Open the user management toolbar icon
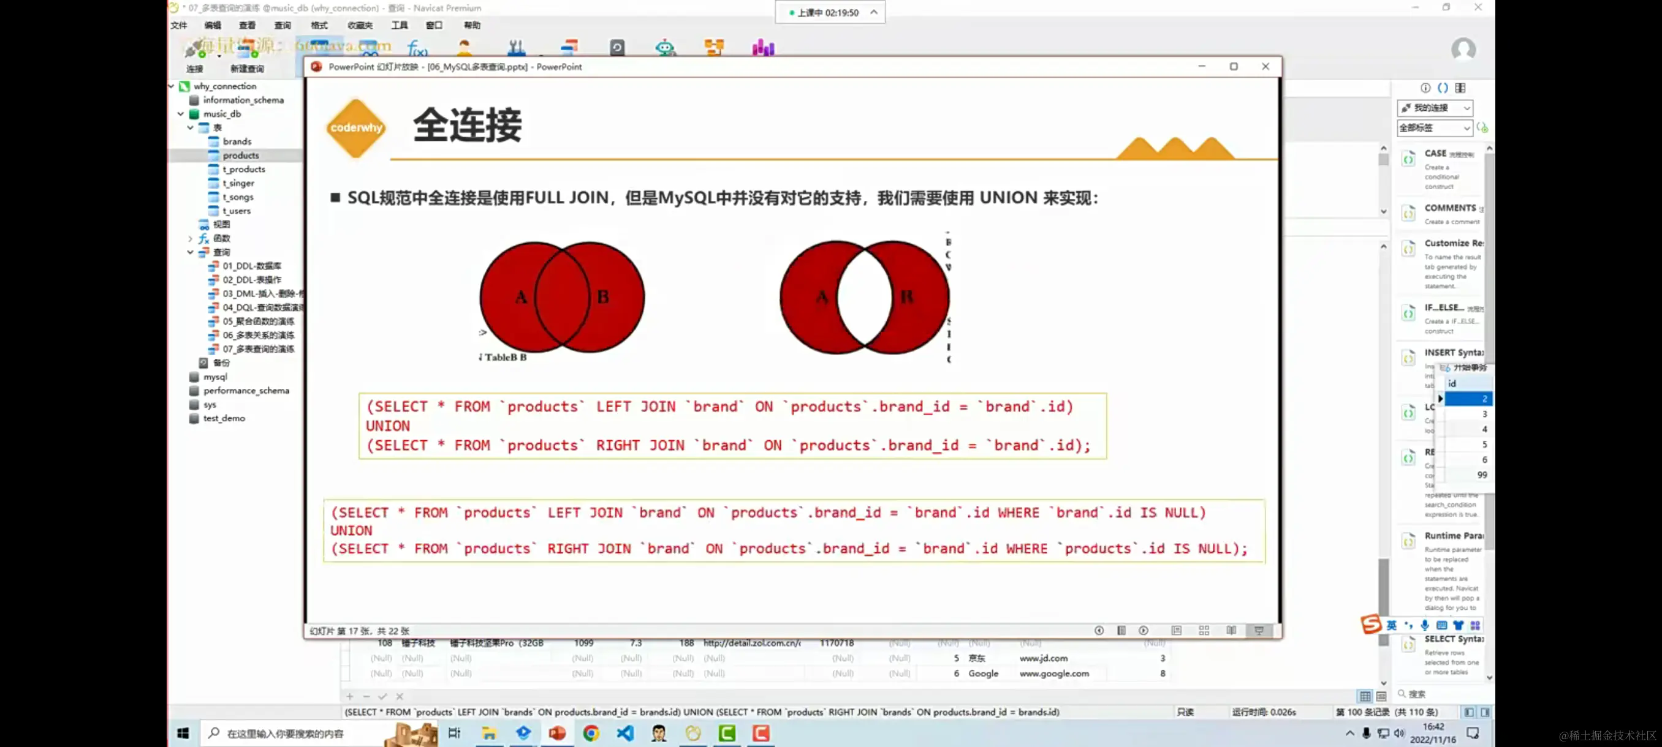This screenshot has width=1662, height=747. pos(464,48)
